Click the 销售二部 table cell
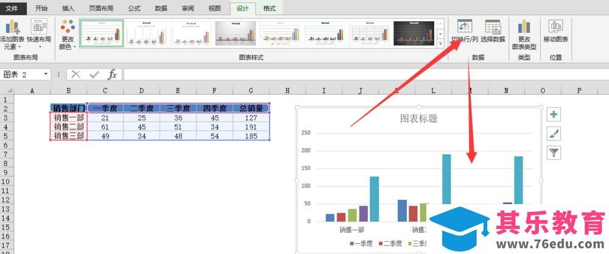Screen dimensions: 609x254 (69, 127)
